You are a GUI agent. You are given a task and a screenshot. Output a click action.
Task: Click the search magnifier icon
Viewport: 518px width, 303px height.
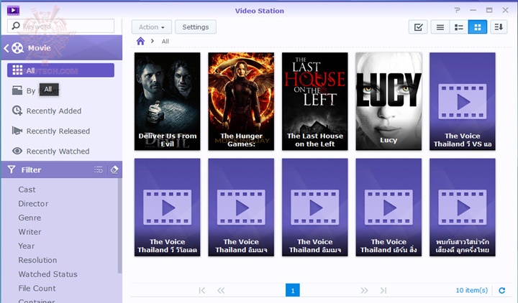(x=16, y=26)
